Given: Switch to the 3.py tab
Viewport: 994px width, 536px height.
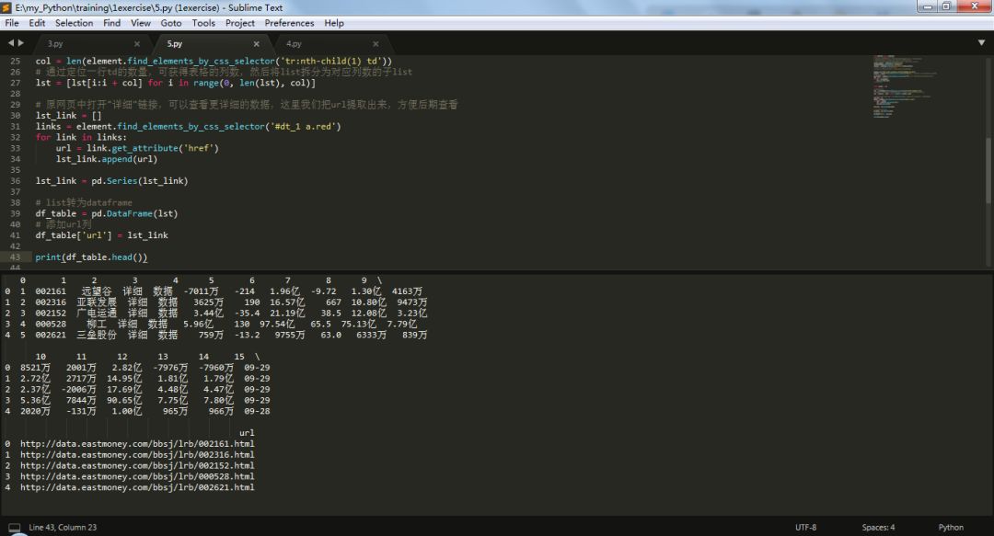Looking at the screenshot, I should pyautogui.click(x=55, y=43).
